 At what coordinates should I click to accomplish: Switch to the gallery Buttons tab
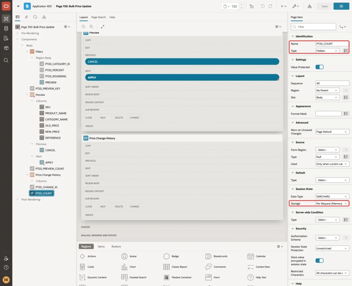[x=116, y=246]
